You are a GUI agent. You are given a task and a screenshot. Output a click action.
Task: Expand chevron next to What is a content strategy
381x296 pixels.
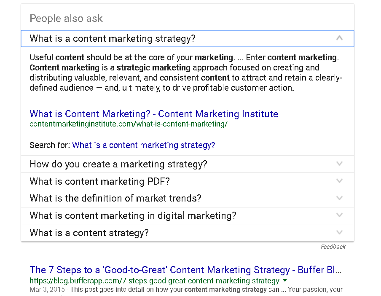[x=339, y=232]
